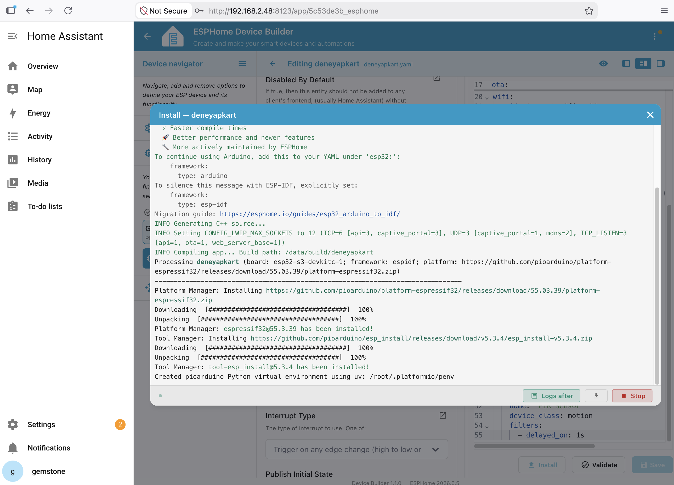
Task: Open Home Assistant Settings
Action: coord(67,424)
